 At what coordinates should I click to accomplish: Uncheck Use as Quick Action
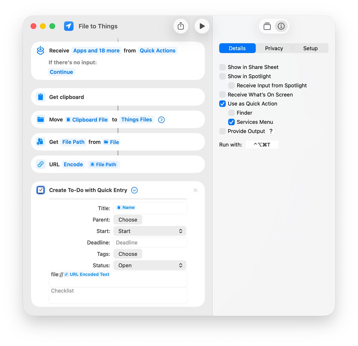223,104
